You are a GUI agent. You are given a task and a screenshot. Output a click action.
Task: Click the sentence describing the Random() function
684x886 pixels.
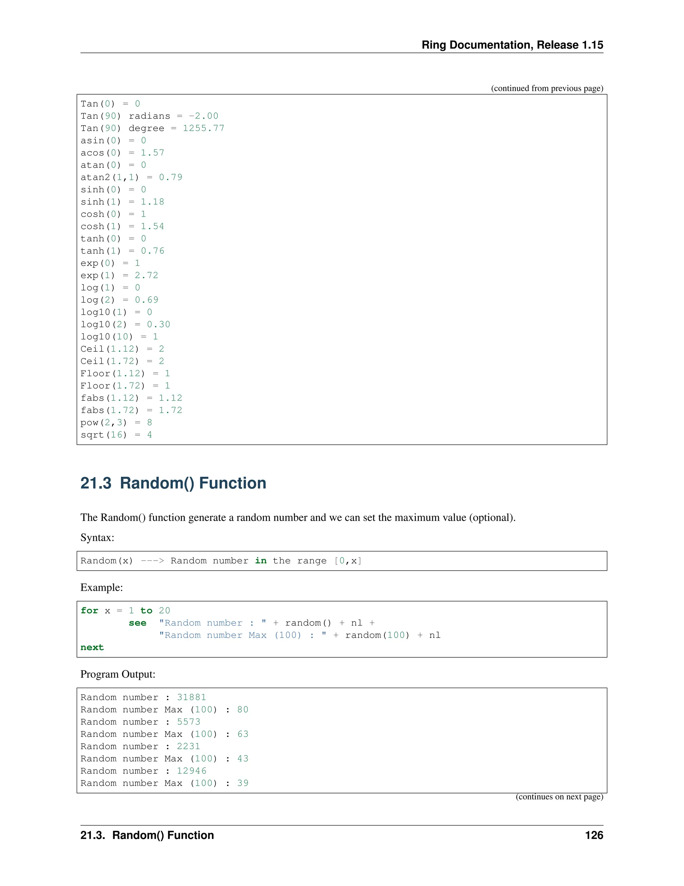298,518
